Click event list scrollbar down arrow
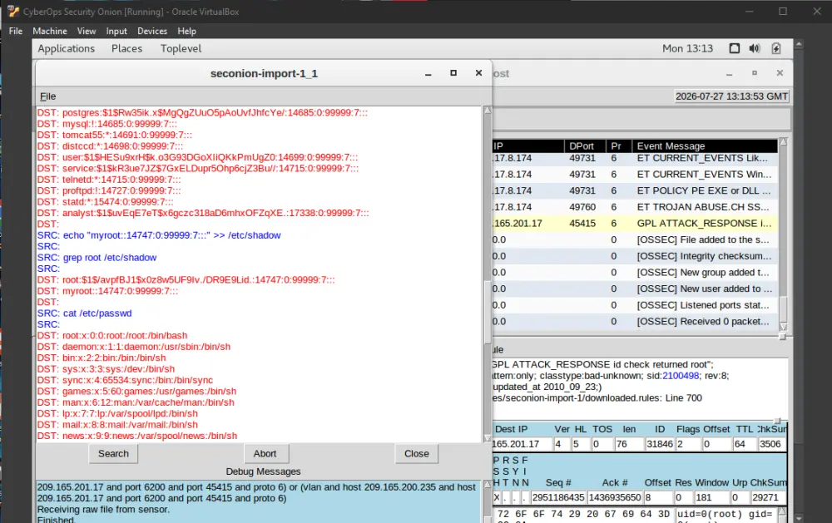832x523 pixels. (783, 327)
